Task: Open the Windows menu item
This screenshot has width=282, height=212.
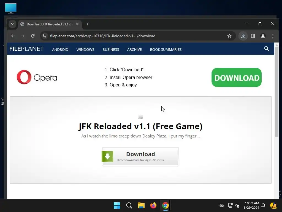Action: (85, 49)
